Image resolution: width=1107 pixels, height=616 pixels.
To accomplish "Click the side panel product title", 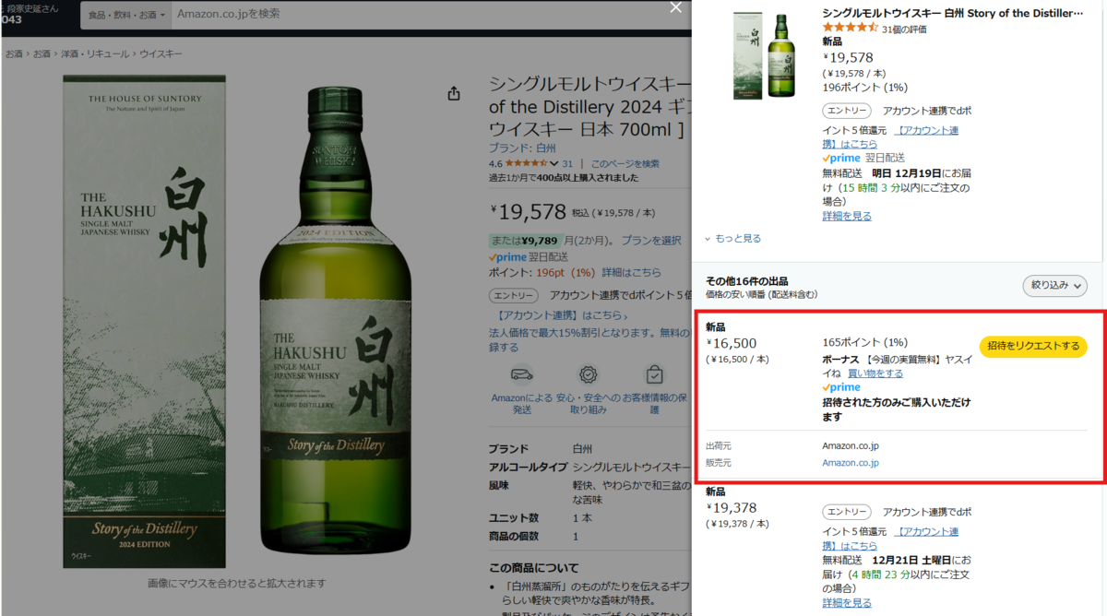I will coord(953,14).
